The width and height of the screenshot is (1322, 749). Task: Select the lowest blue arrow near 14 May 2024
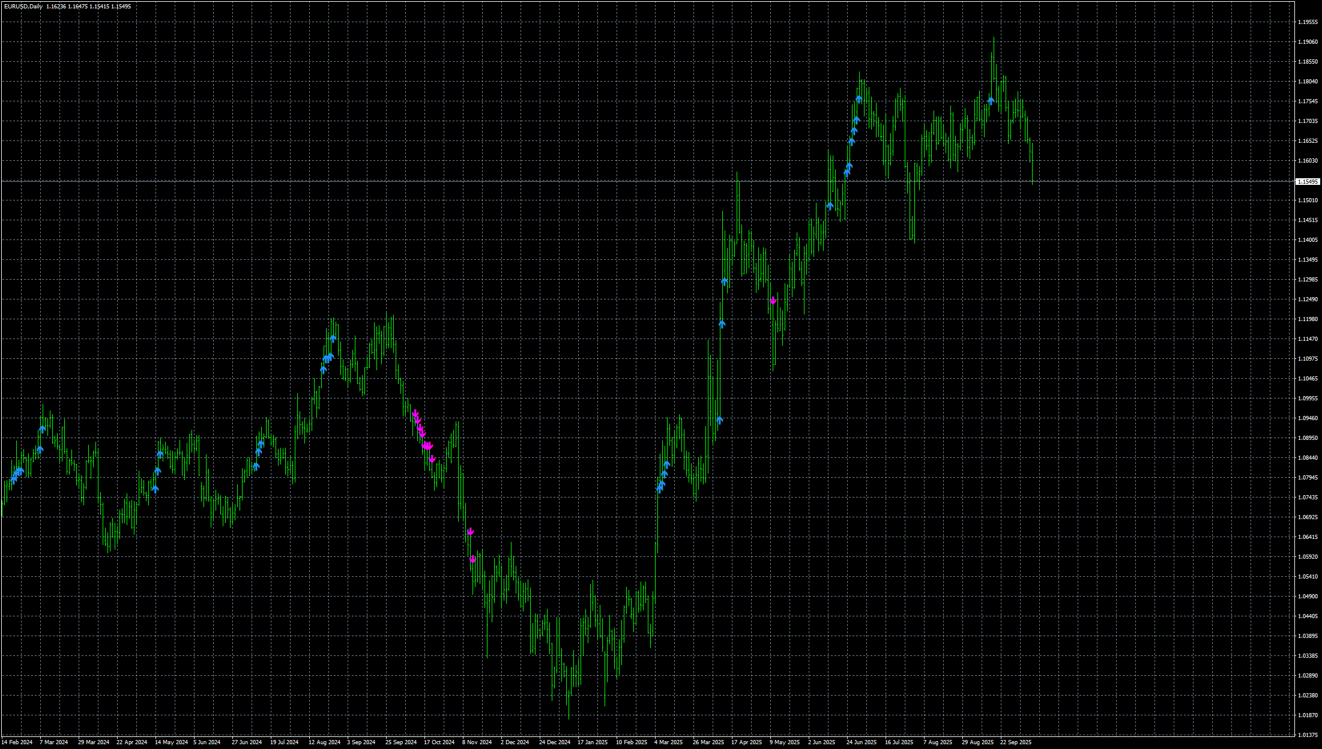[x=155, y=489]
